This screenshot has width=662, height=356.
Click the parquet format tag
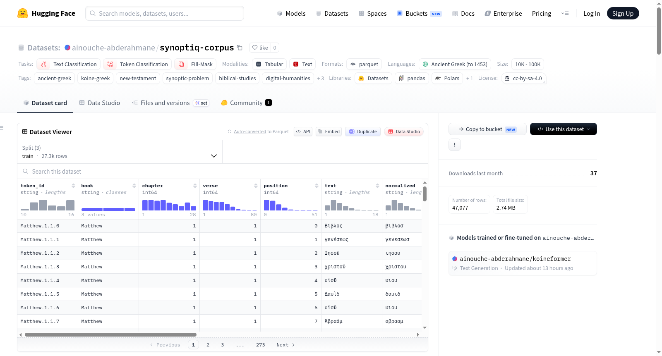364,64
